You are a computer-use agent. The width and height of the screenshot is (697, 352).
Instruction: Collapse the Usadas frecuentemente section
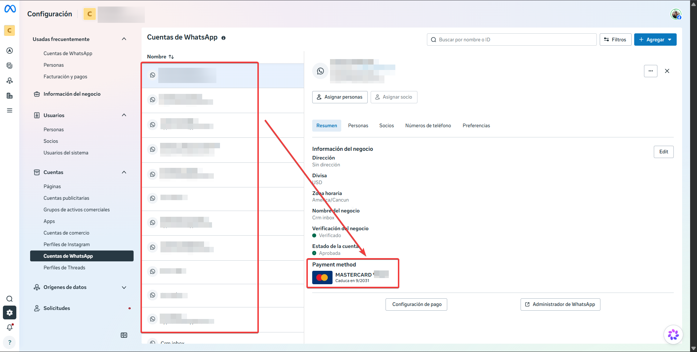pyautogui.click(x=124, y=39)
